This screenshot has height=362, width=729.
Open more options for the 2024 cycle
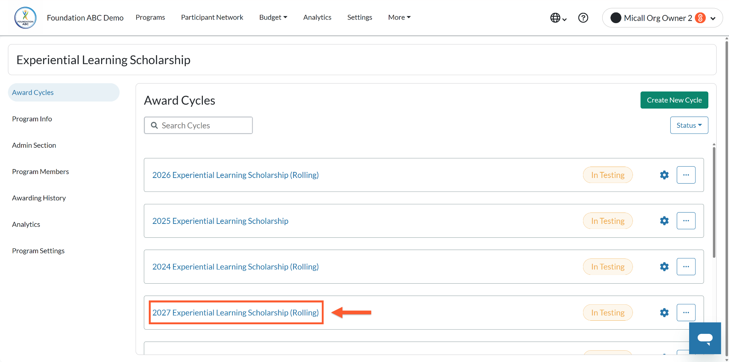point(686,267)
